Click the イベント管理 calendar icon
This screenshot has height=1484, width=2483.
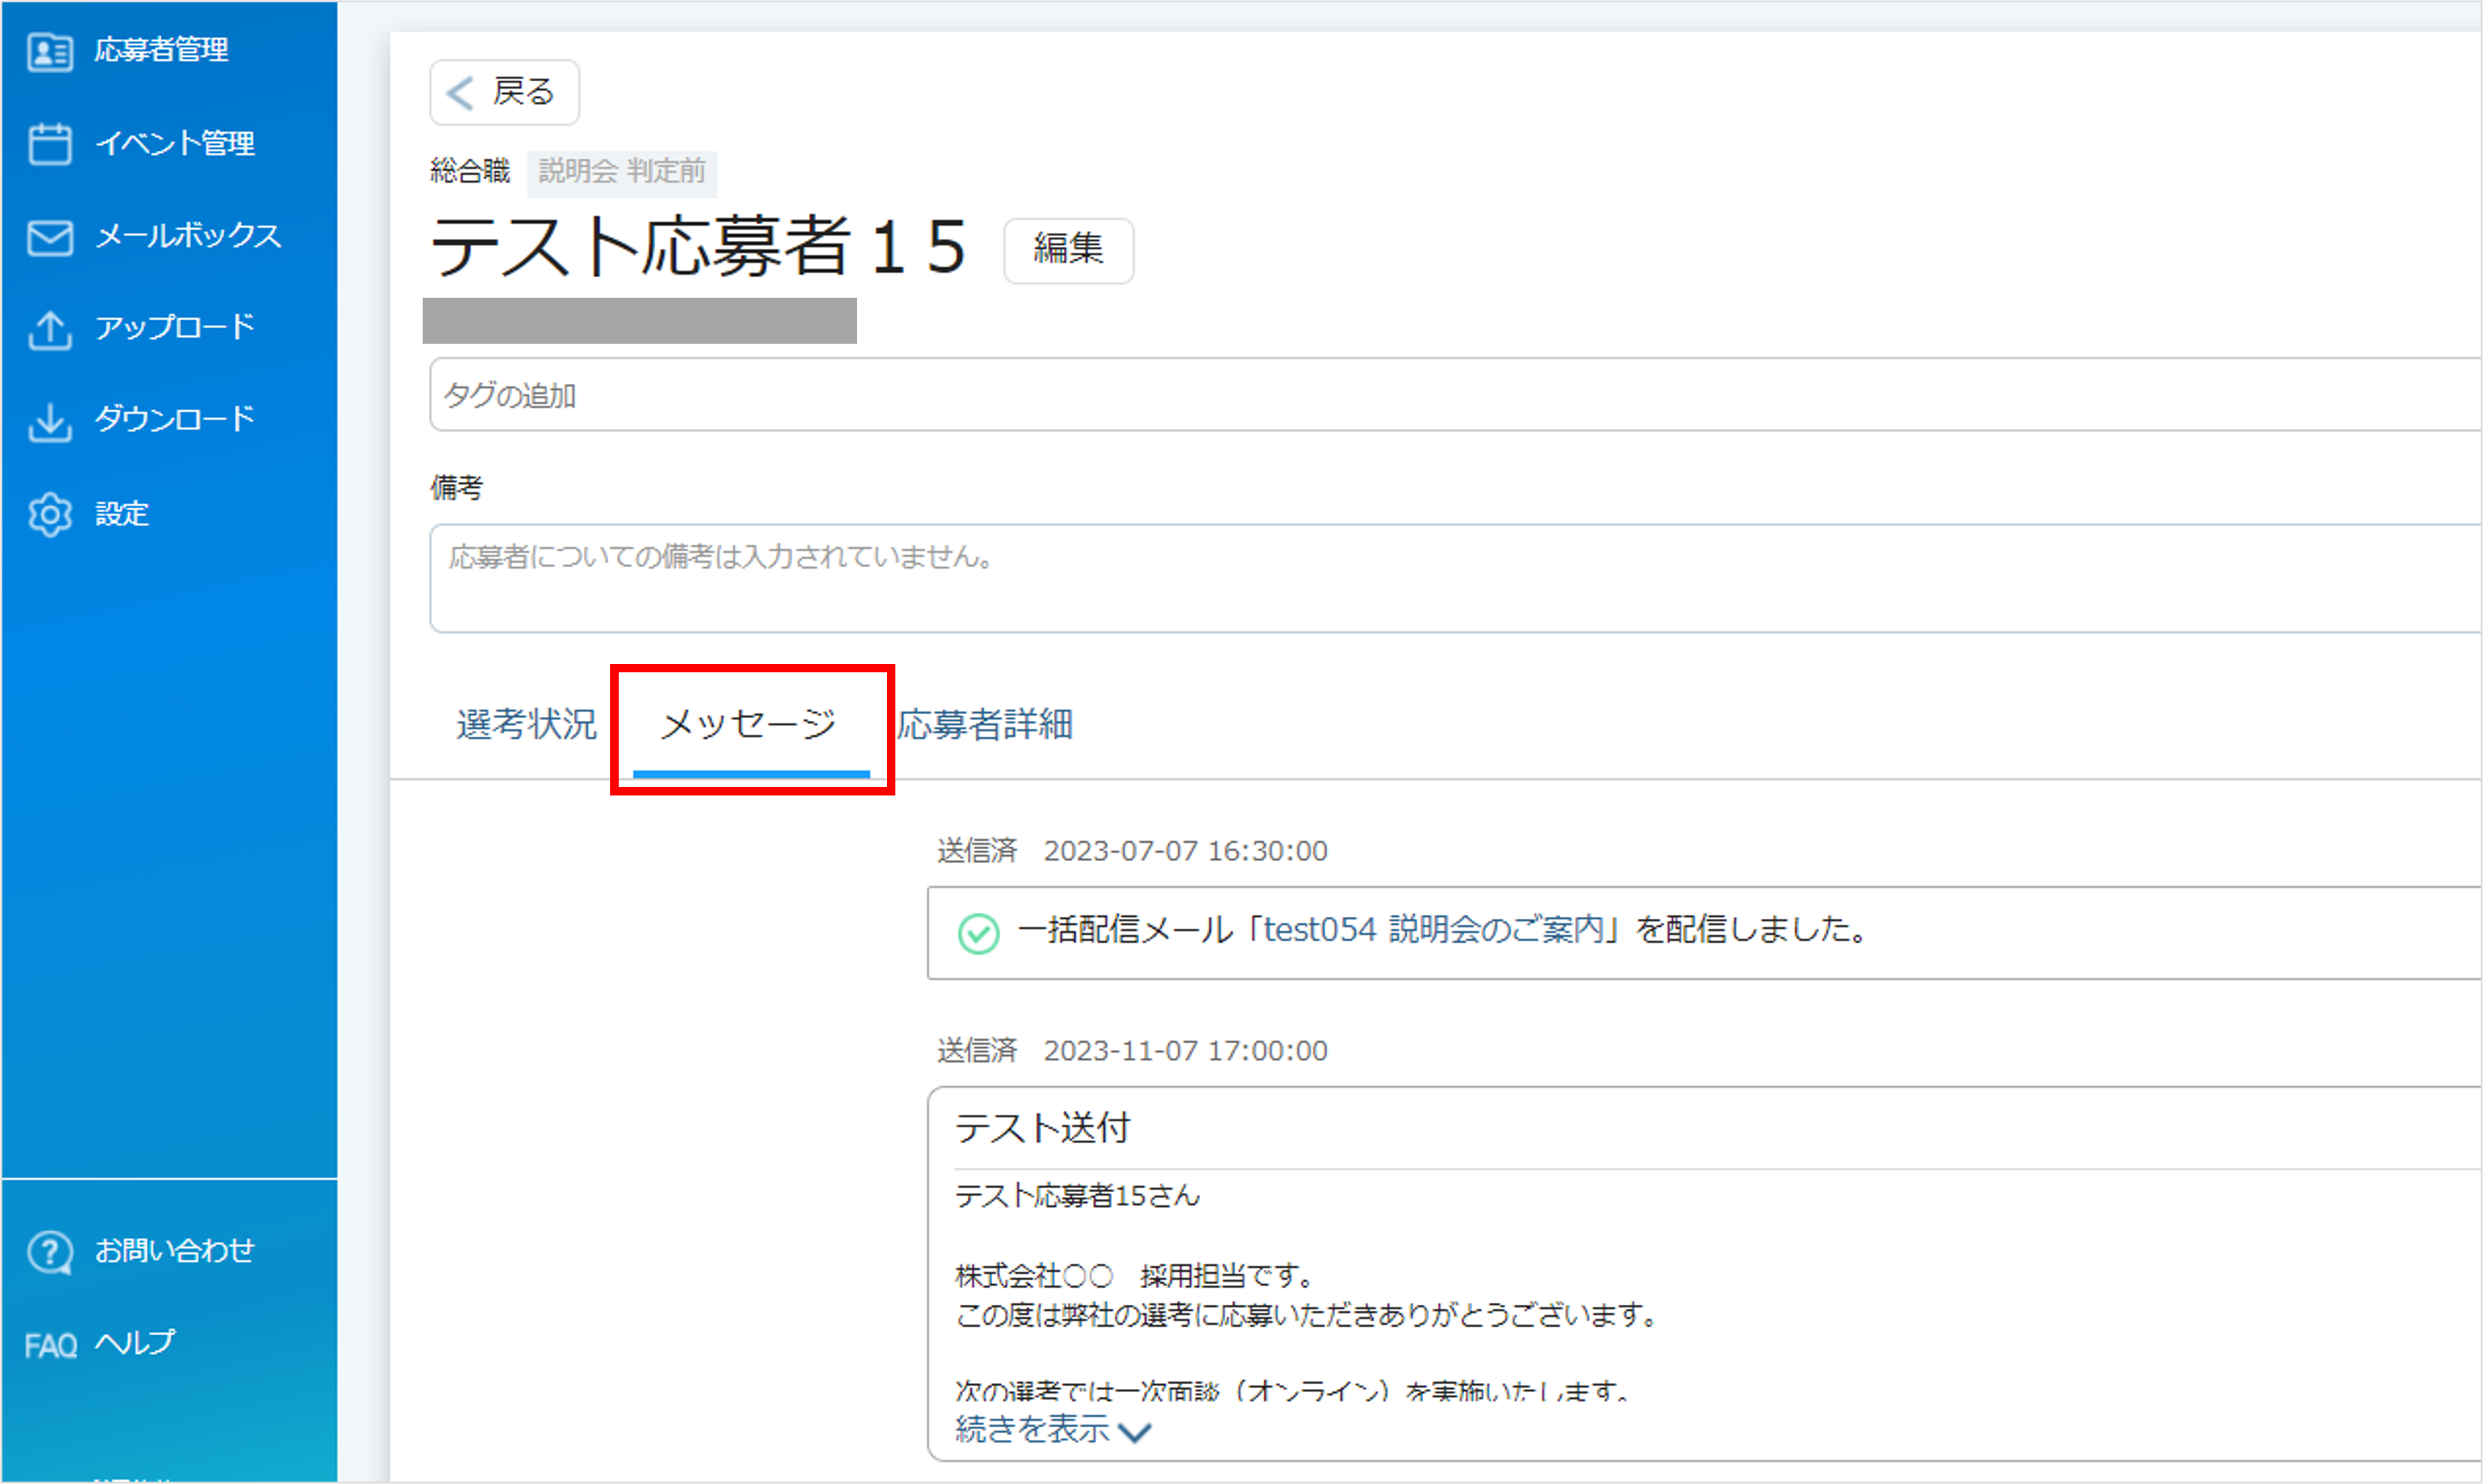[x=50, y=144]
